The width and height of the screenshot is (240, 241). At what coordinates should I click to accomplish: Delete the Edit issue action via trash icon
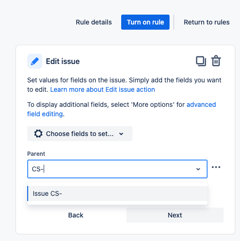[x=216, y=61]
